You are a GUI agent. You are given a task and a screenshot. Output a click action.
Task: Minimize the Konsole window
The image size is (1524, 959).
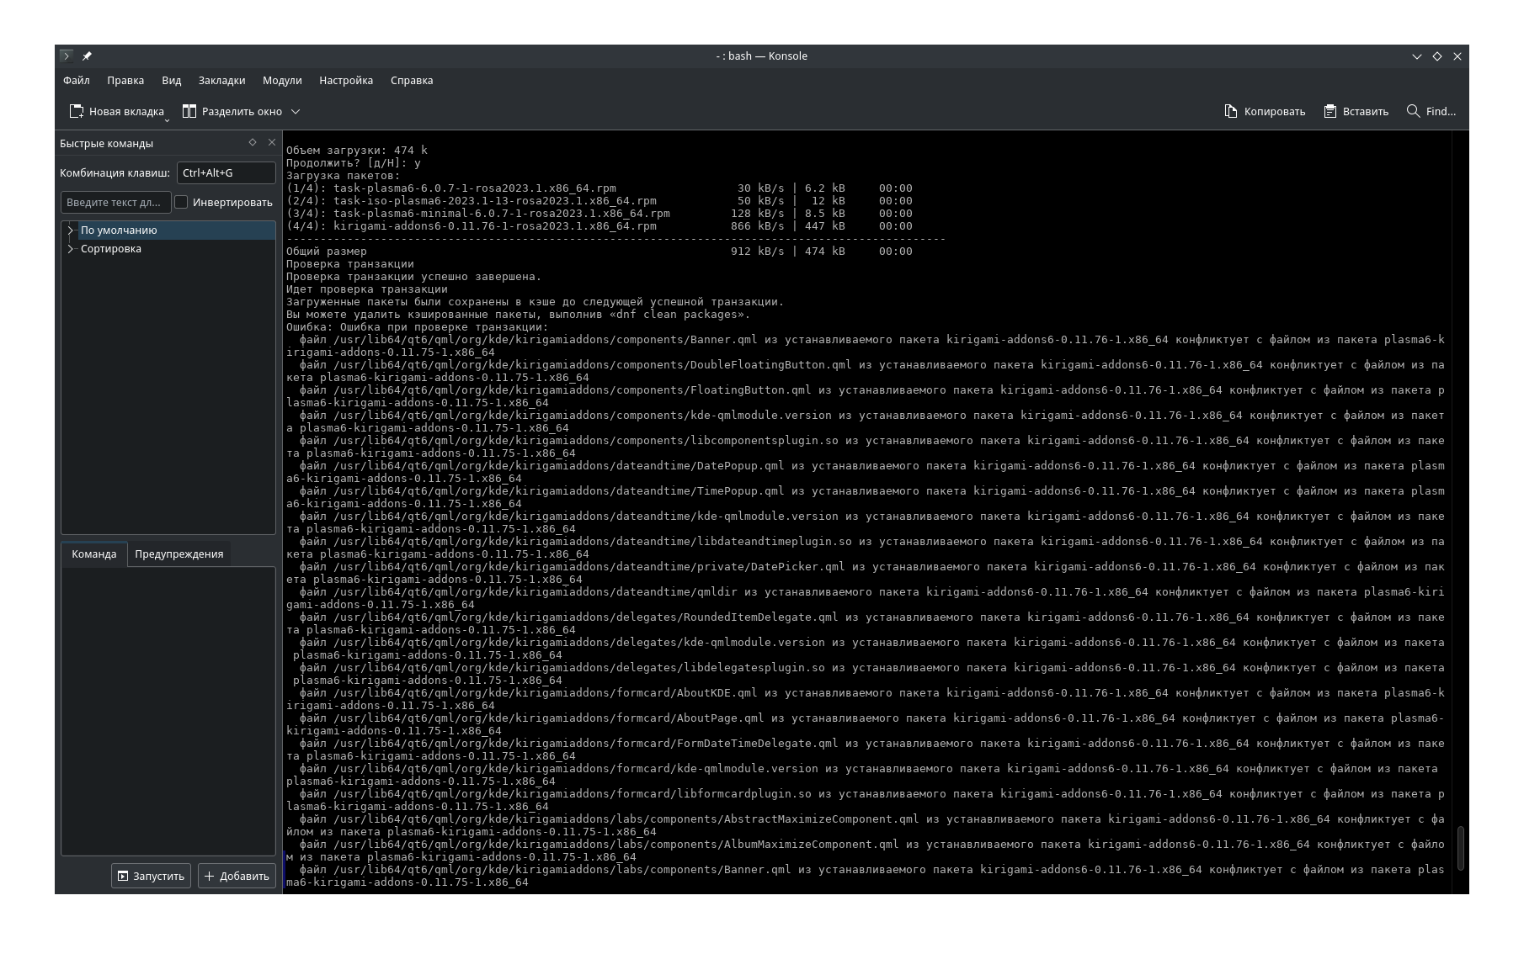(1417, 56)
